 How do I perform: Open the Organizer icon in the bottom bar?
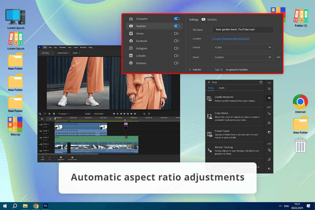tap(61, 158)
